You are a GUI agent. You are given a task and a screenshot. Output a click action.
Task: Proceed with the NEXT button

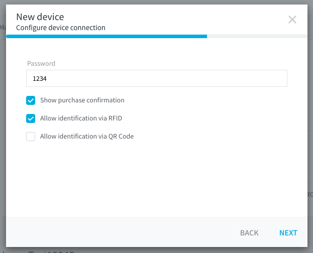pyautogui.click(x=288, y=233)
